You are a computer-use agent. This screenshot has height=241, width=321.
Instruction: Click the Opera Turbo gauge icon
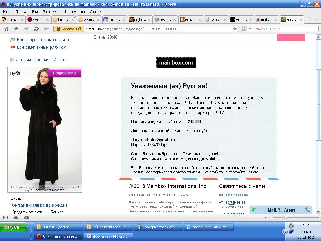[26, 217]
